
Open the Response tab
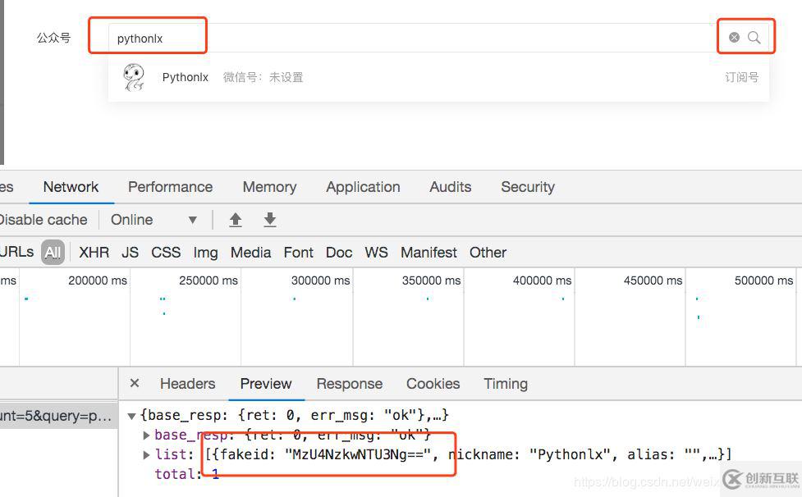coord(350,384)
